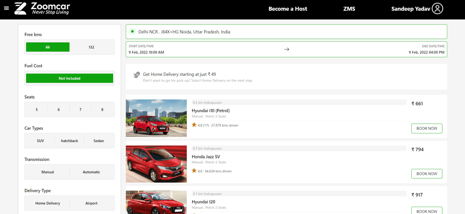The image size is (465, 214).
Task: Select Home Delivery delivery type
Action: click(48, 203)
